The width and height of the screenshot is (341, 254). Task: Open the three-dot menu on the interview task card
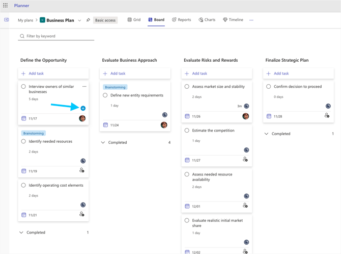84,87
